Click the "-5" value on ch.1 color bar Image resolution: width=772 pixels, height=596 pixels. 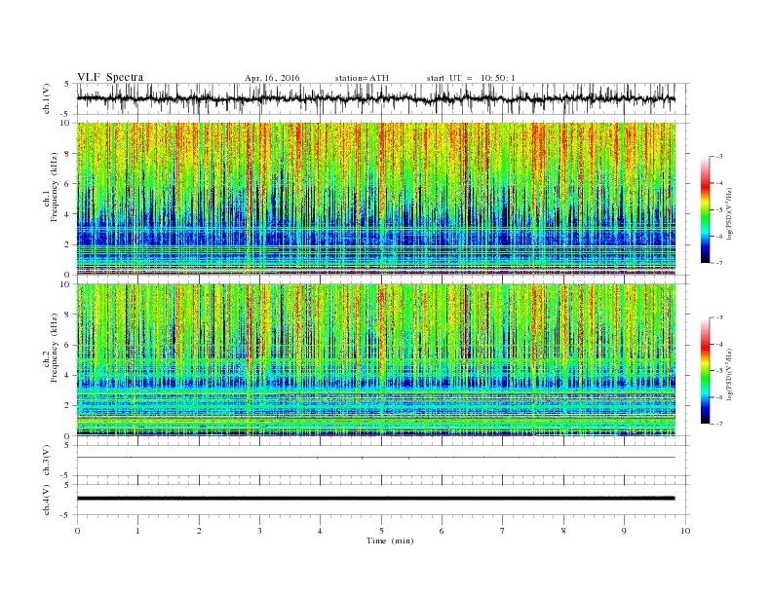719,209
